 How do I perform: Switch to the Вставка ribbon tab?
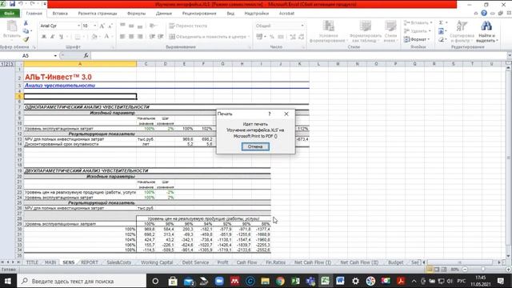[x=60, y=14]
